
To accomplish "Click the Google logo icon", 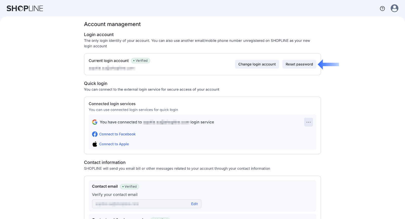I will 95,122.
